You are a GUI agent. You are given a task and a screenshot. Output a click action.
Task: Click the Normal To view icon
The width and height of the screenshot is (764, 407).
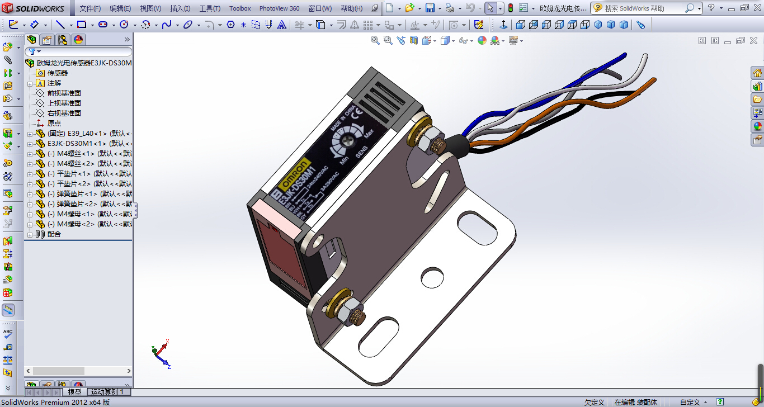coord(503,25)
